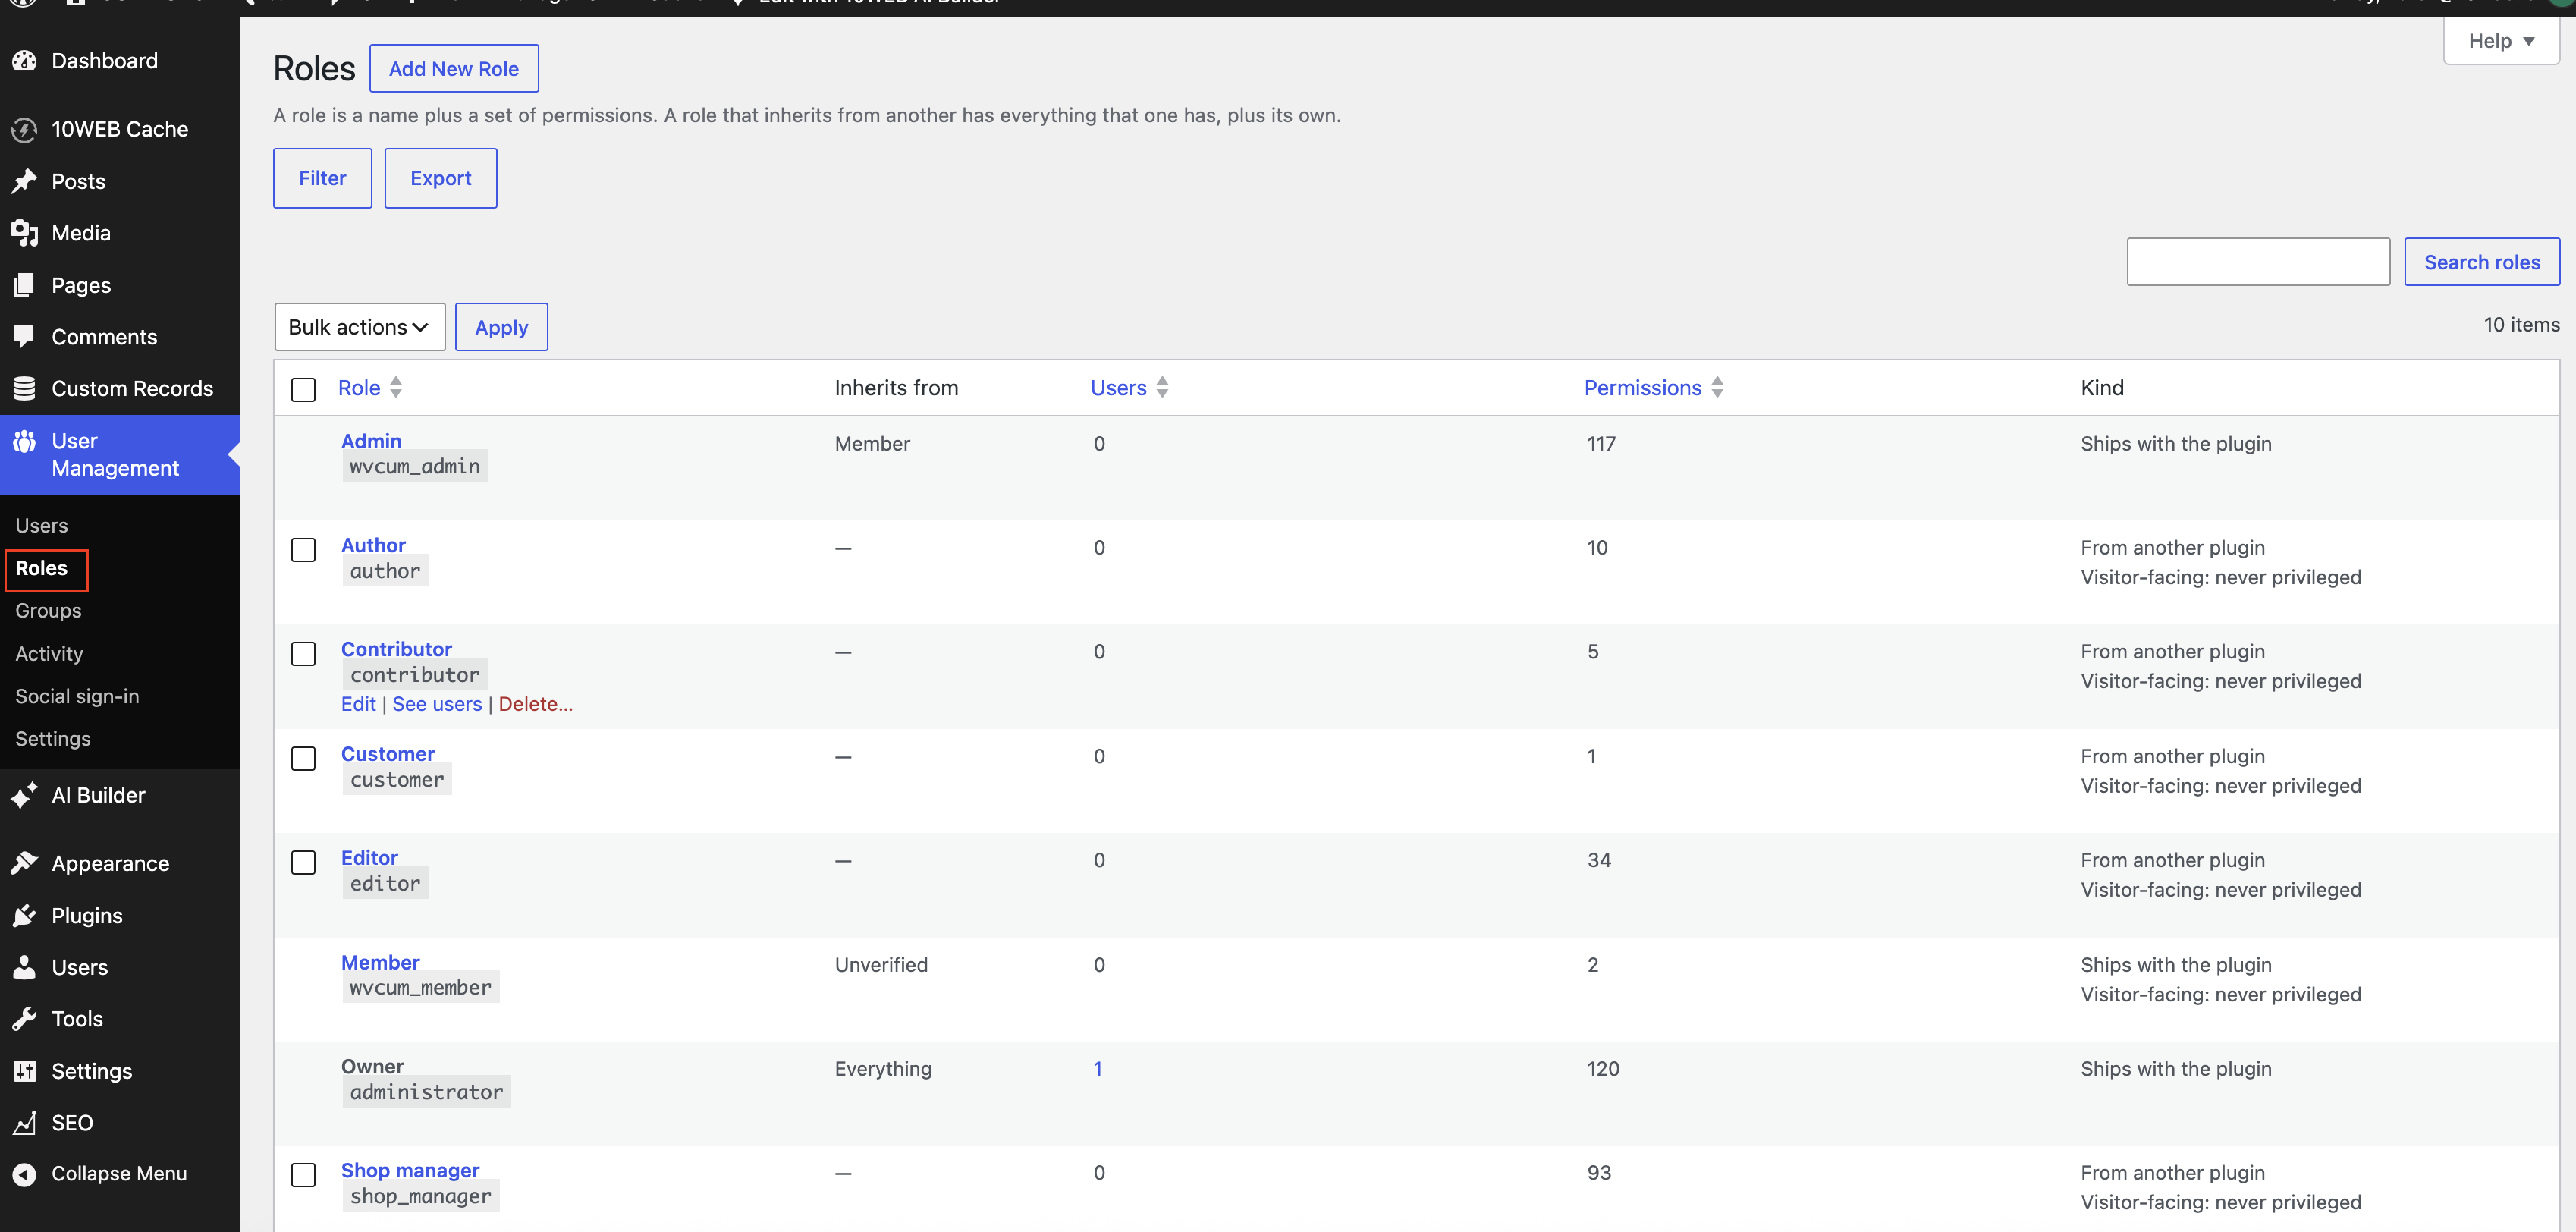Click the Dashboard gauge icon
This screenshot has width=2576, height=1232.
[24, 61]
